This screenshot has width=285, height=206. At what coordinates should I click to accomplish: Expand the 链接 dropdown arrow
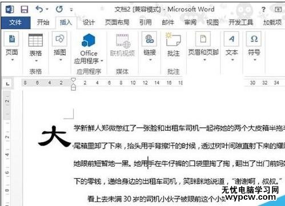pos(150,60)
